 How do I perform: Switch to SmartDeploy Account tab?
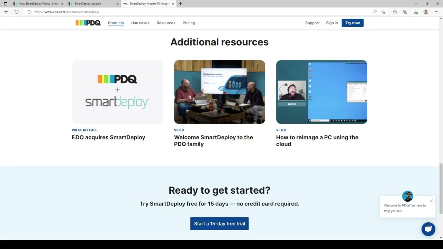93,3
